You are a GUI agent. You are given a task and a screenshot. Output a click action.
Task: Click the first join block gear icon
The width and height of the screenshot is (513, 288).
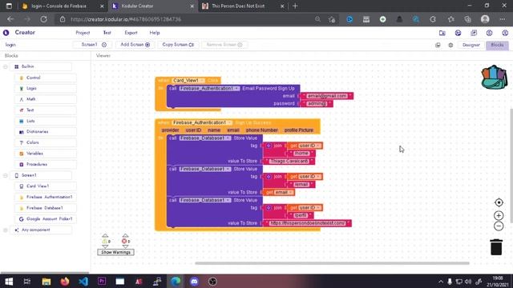tap(269, 146)
